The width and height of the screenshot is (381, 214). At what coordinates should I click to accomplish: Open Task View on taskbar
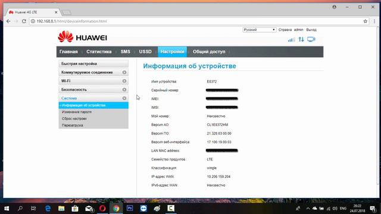[33, 209]
